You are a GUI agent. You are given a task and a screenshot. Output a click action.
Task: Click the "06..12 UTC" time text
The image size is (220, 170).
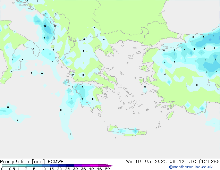coord(183,162)
